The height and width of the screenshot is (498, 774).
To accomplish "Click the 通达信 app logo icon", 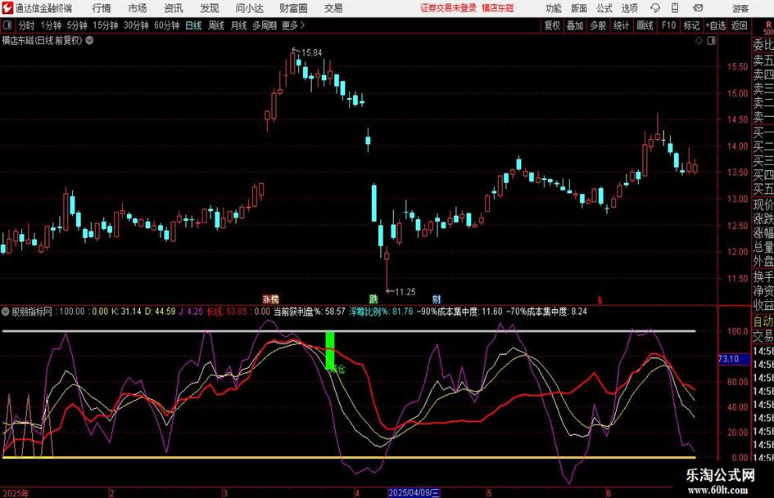I will [x=7, y=8].
